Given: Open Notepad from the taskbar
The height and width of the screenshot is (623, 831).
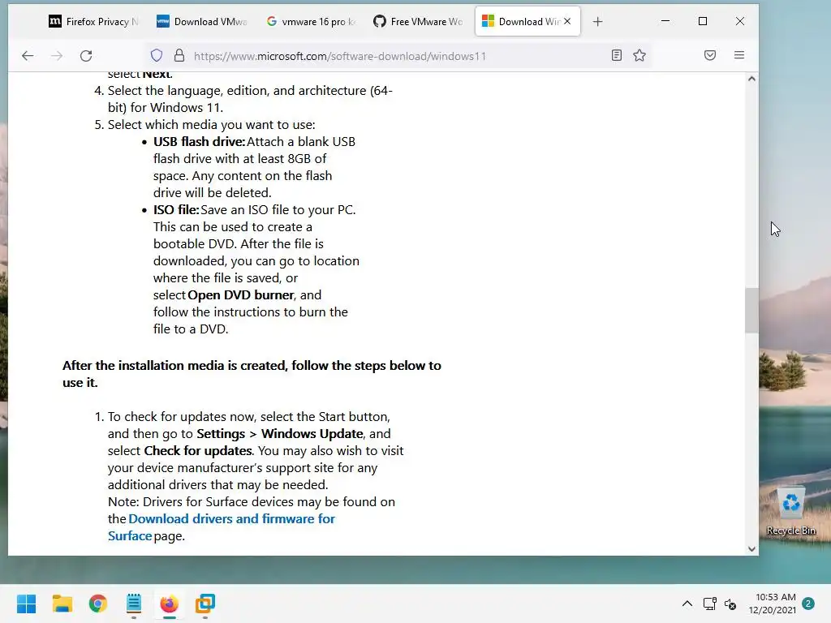Looking at the screenshot, I should pyautogui.click(x=134, y=604).
